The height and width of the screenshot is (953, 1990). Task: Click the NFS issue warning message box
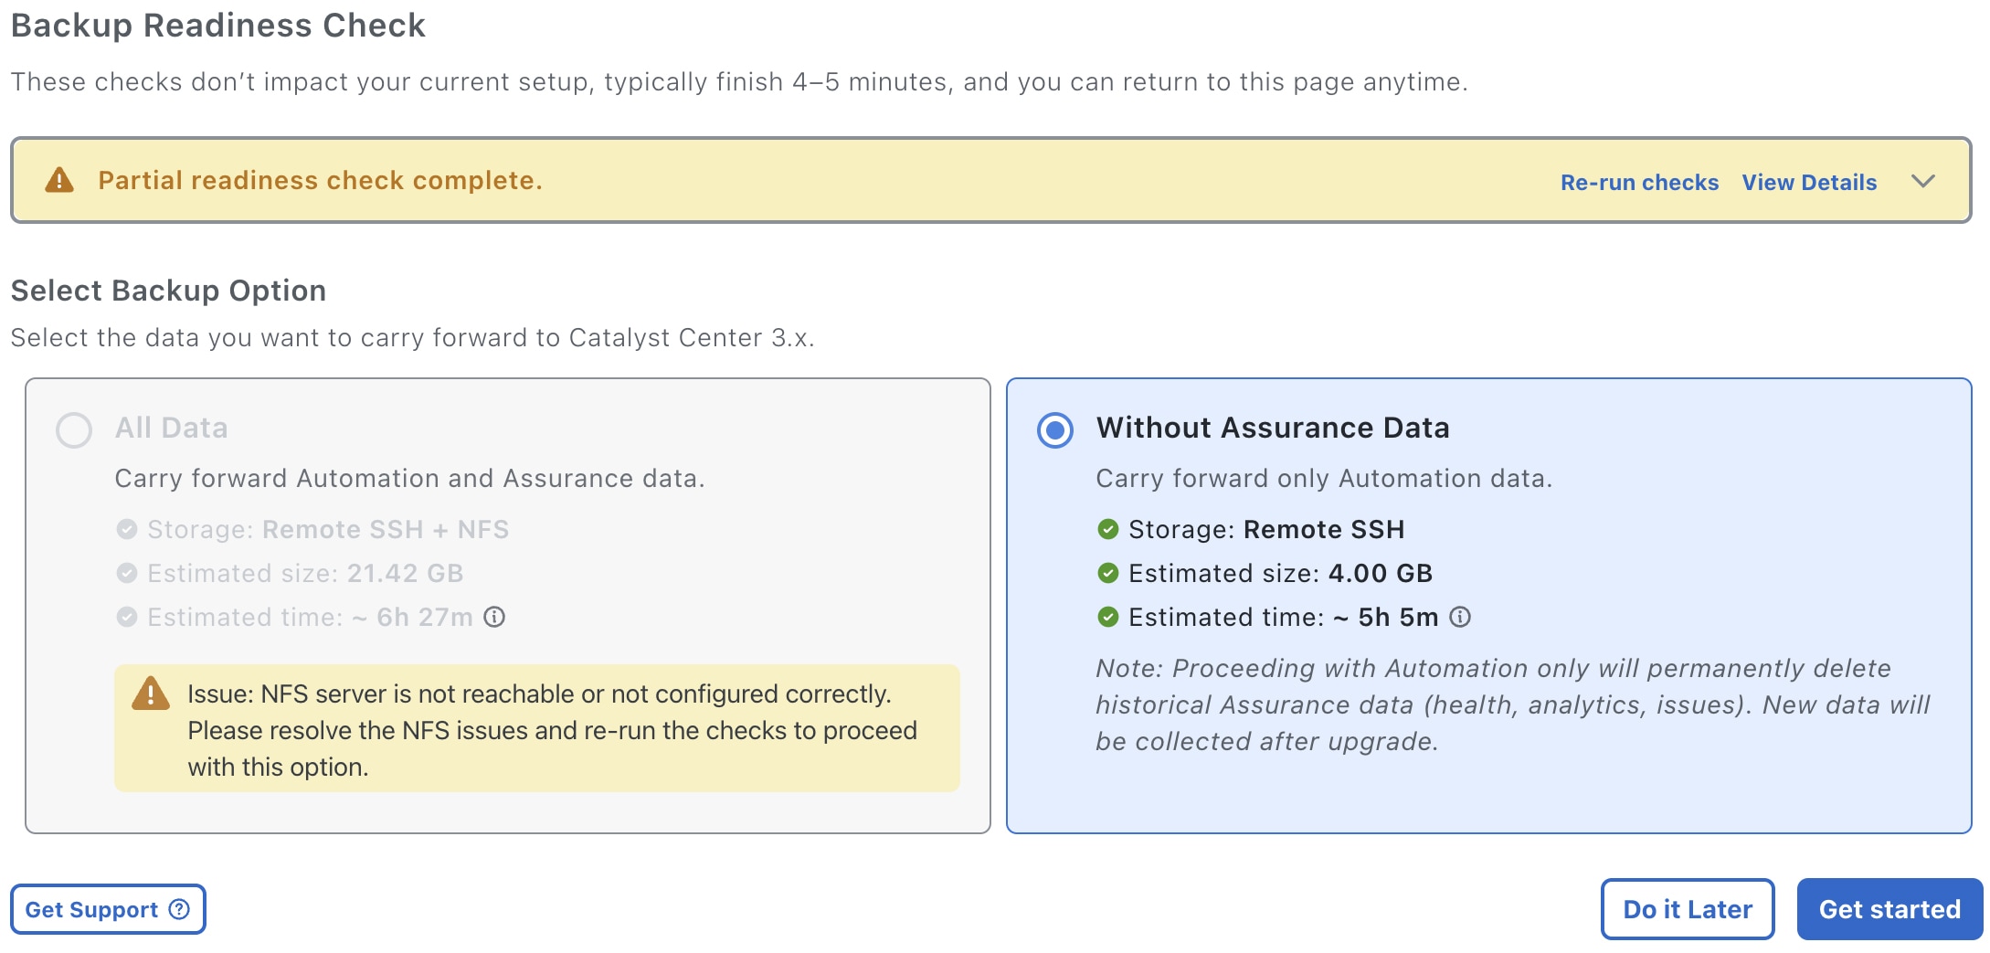point(537,728)
